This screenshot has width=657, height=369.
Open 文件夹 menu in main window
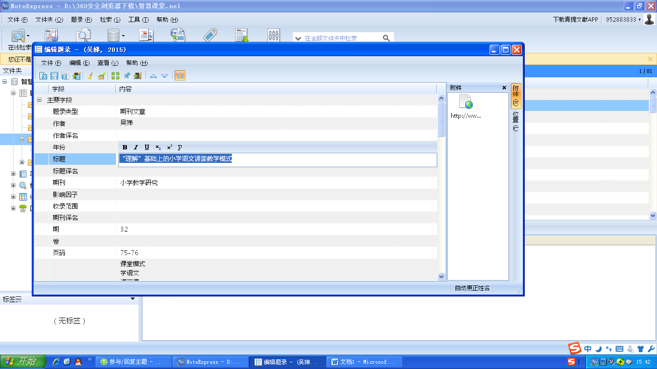pyautogui.click(x=49, y=20)
